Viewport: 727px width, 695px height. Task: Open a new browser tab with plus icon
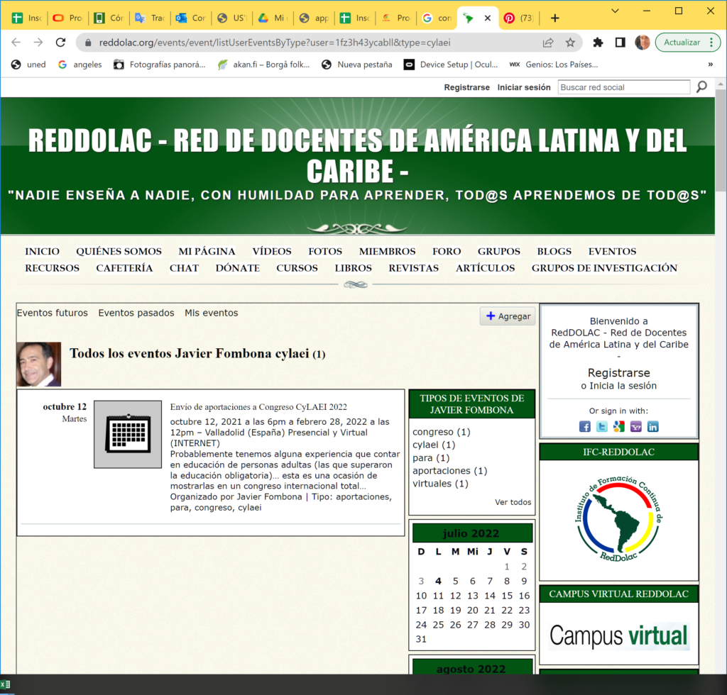coord(554,18)
